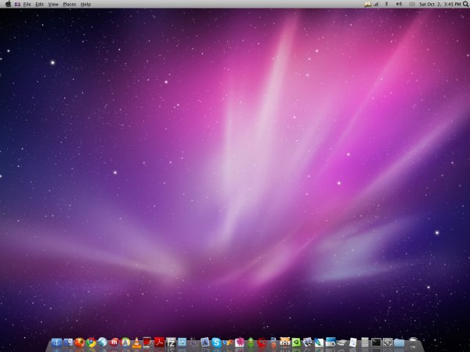Open the Edit menu

(39, 5)
